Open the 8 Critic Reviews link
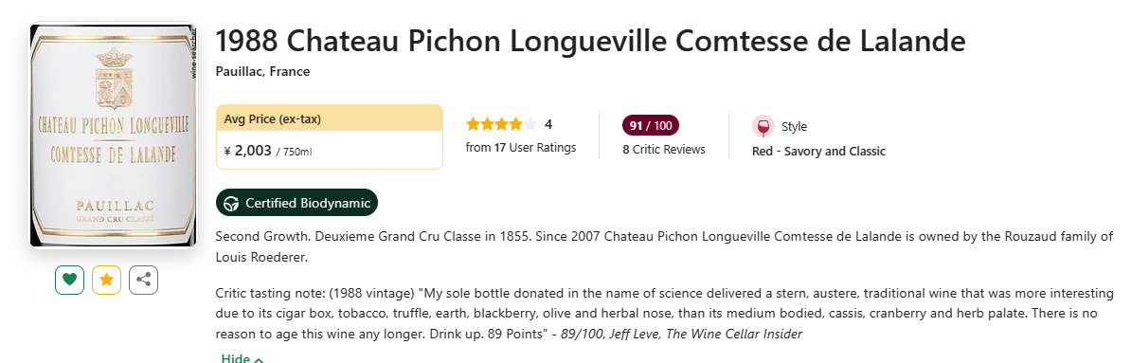This screenshot has height=363, width=1131. pos(664,150)
